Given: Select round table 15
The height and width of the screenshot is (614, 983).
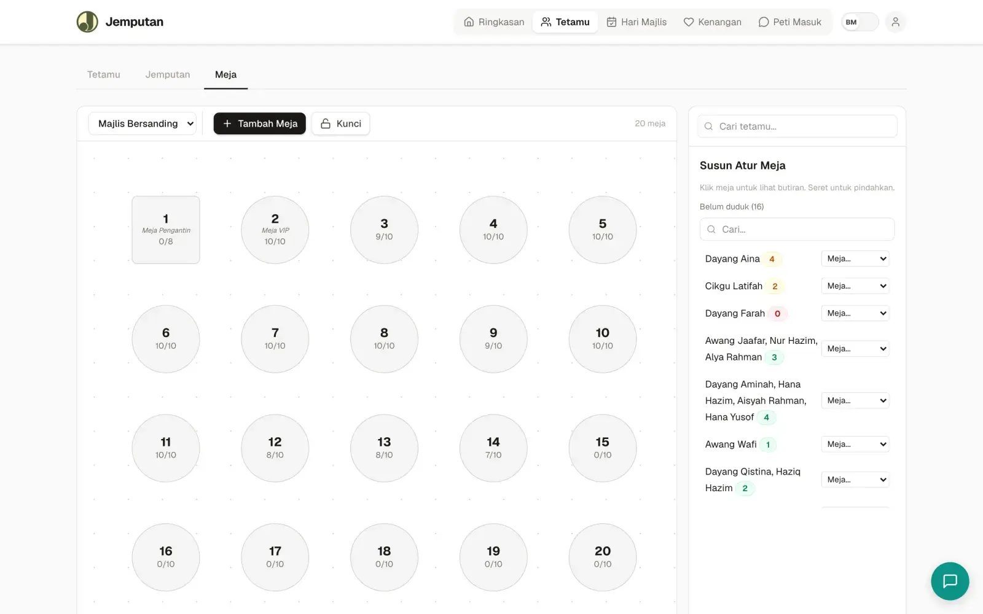Looking at the screenshot, I should point(603,448).
